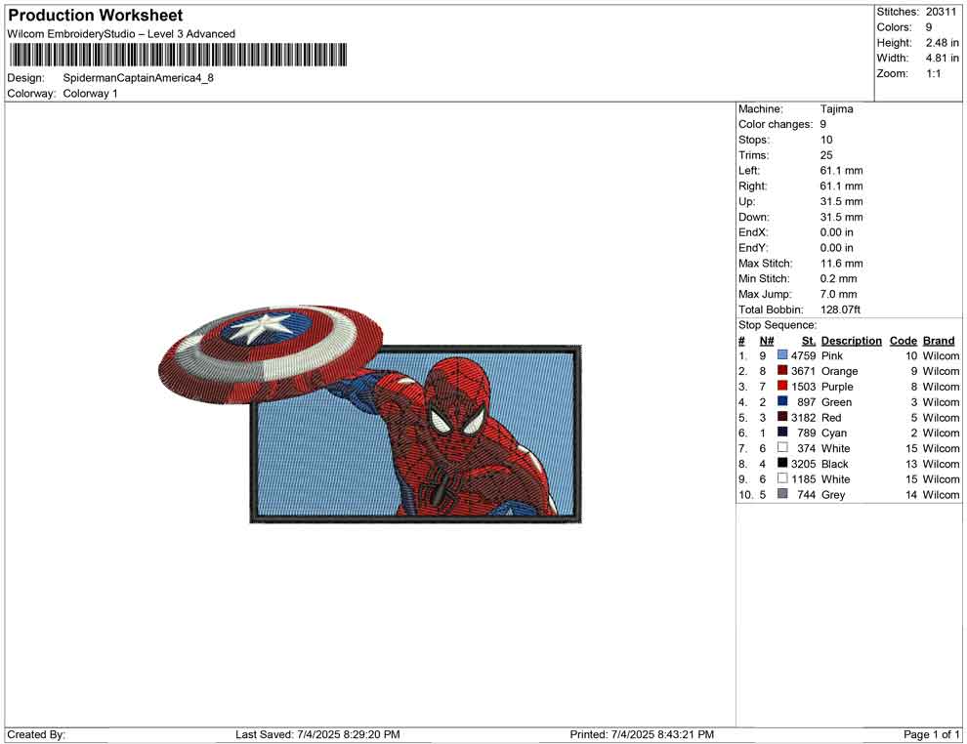Click the Height value '2.48 in'
Viewport: 967px width, 744px height.
tap(942, 43)
